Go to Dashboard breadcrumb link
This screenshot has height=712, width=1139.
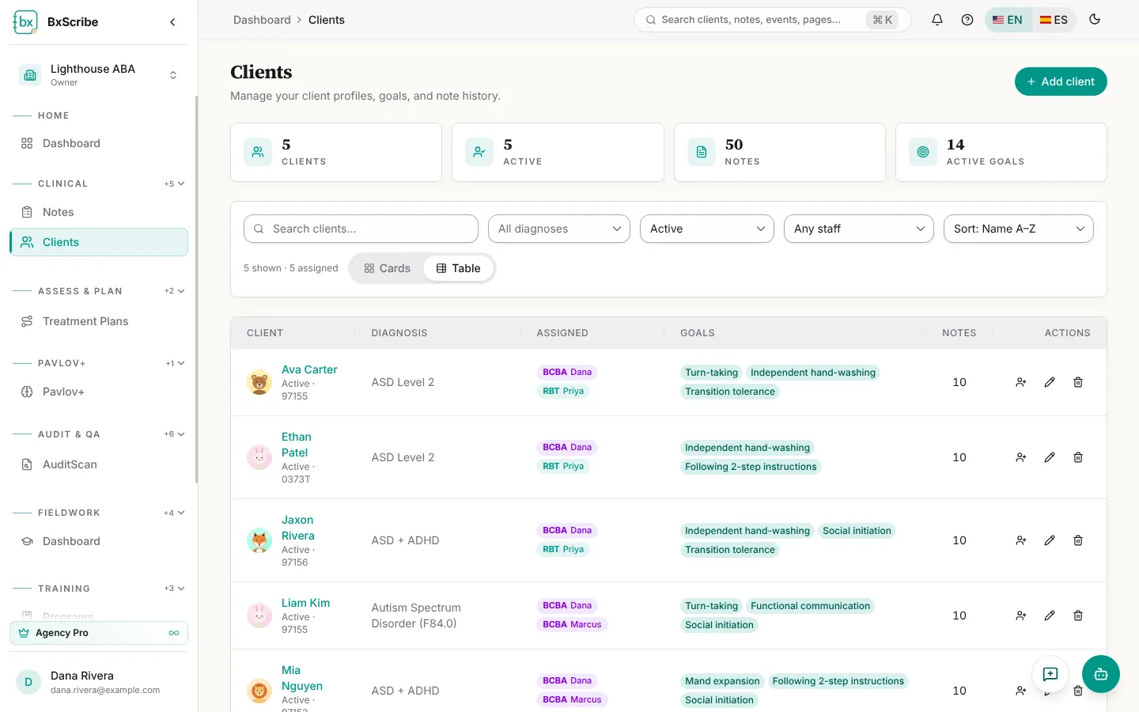(262, 20)
